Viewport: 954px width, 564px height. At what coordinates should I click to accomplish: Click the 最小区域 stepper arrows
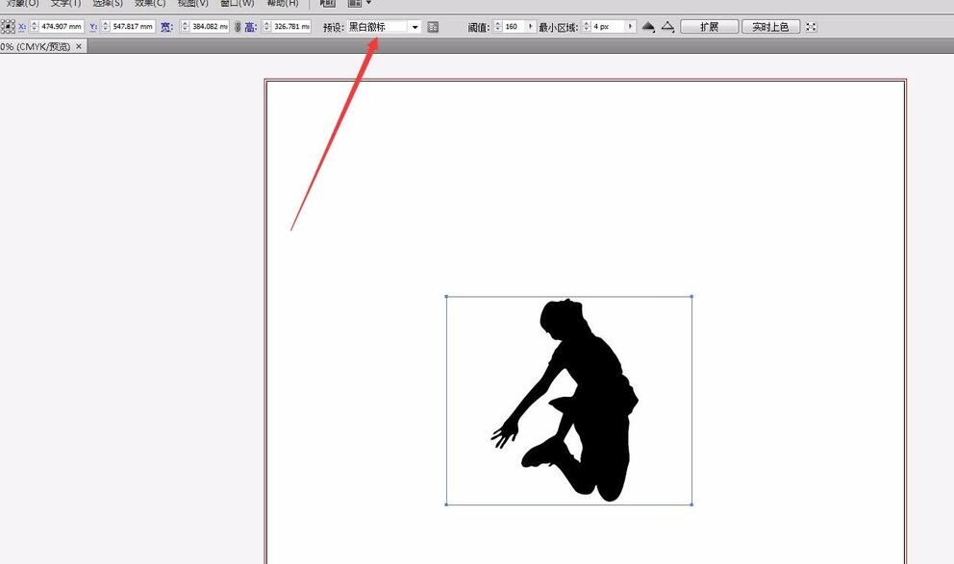587,27
